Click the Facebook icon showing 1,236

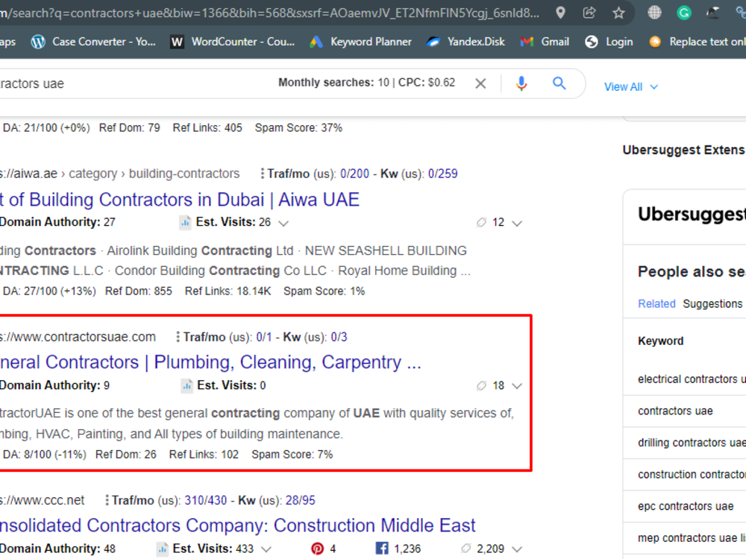382,549
